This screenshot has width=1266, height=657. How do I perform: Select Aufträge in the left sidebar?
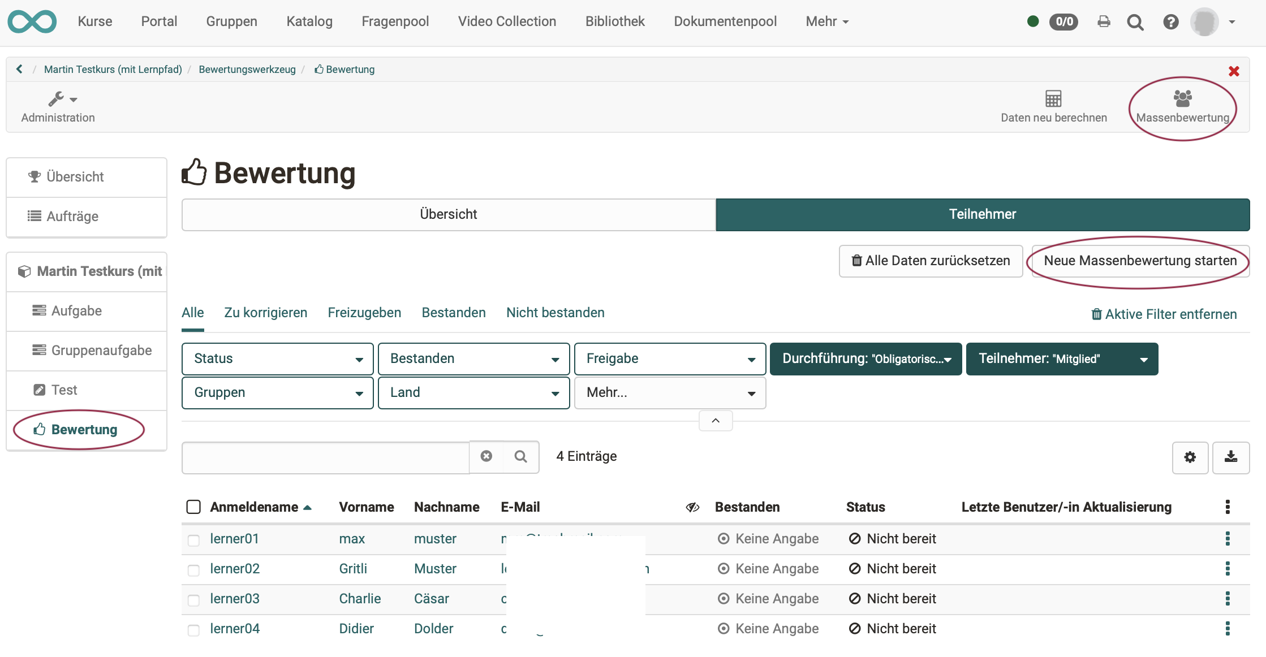point(87,217)
